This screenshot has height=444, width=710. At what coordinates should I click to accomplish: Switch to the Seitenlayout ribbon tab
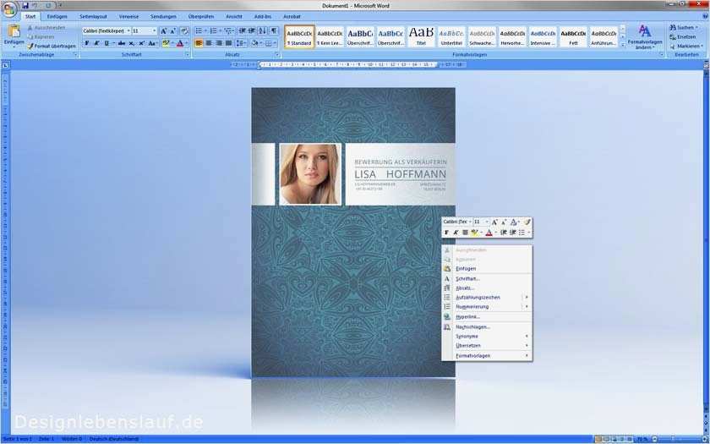click(93, 17)
